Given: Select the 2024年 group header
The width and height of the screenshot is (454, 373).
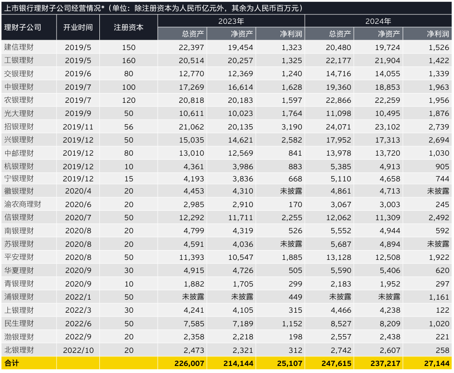Looking at the screenshot, I should 378,21.
